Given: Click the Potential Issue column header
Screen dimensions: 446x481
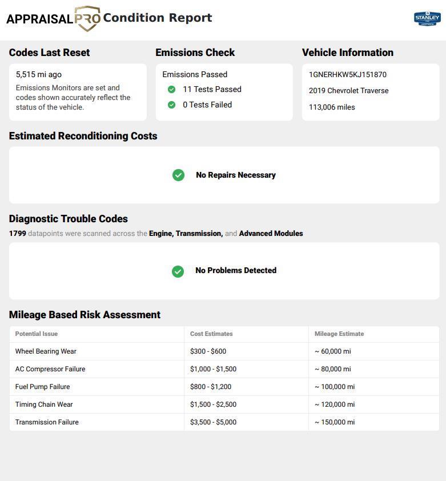Looking at the screenshot, I should (x=37, y=334).
